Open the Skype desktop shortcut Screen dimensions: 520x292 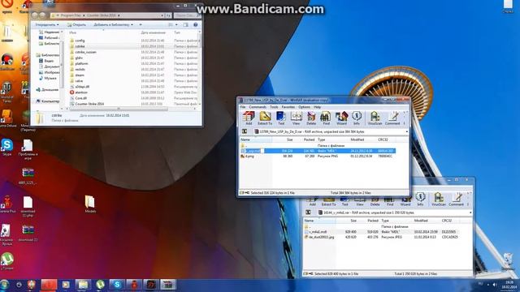[7, 148]
